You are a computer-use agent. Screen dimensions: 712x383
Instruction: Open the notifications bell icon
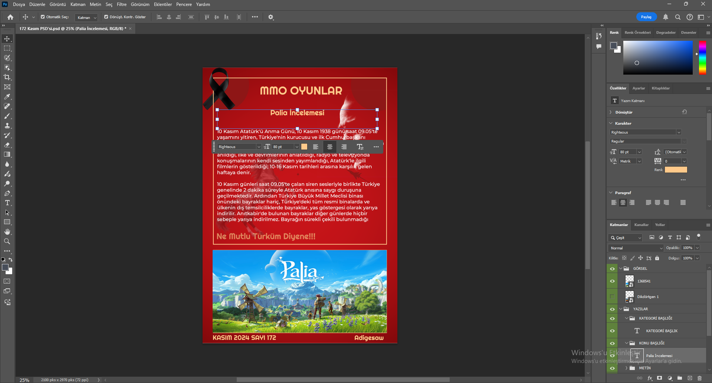[x=666, y=17]
